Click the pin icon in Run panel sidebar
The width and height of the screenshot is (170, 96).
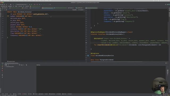[x=2, y=77]
